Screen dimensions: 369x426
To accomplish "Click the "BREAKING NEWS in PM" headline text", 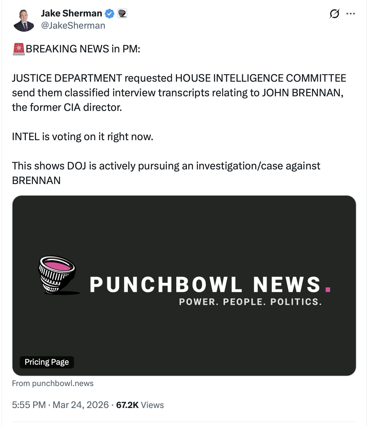I will [83, 49].
